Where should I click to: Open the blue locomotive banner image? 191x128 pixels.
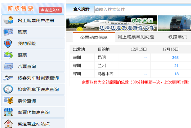click(175, 23)
